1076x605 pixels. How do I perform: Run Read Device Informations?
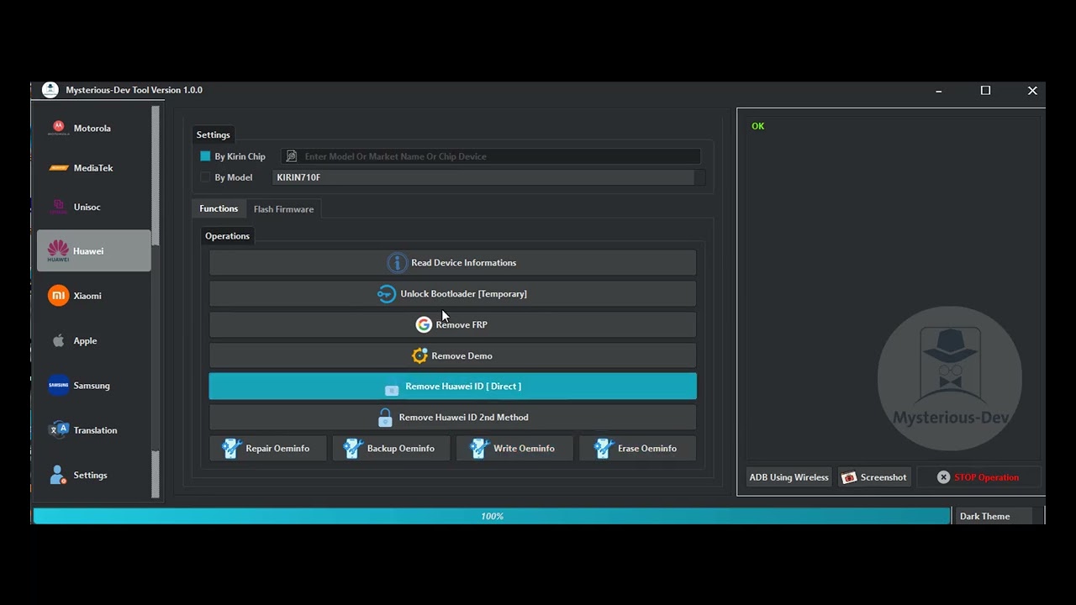tap(452, 263)
